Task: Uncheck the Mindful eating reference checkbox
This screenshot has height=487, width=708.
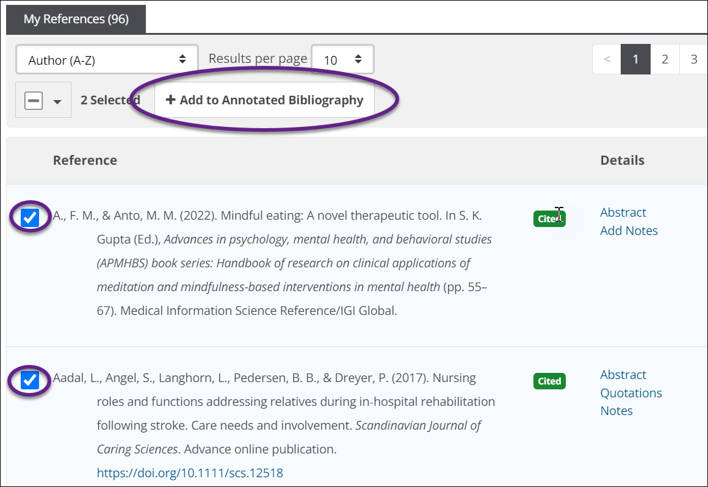Action: point(30,217)
